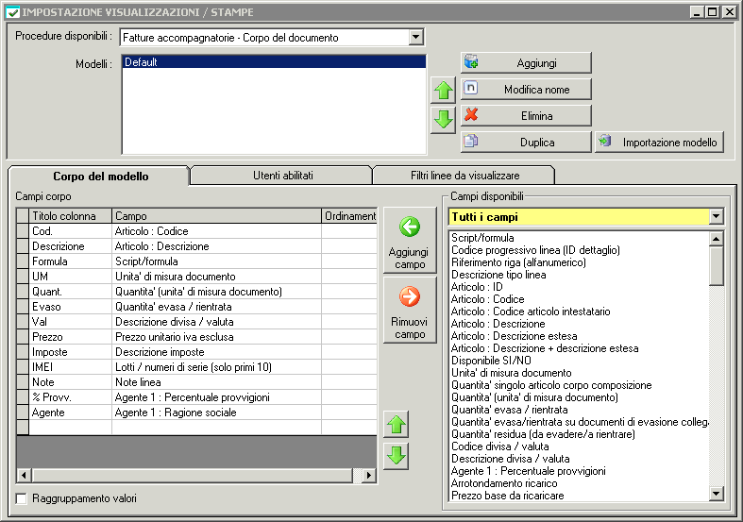Select the Formula row title cell

point(71,261)
